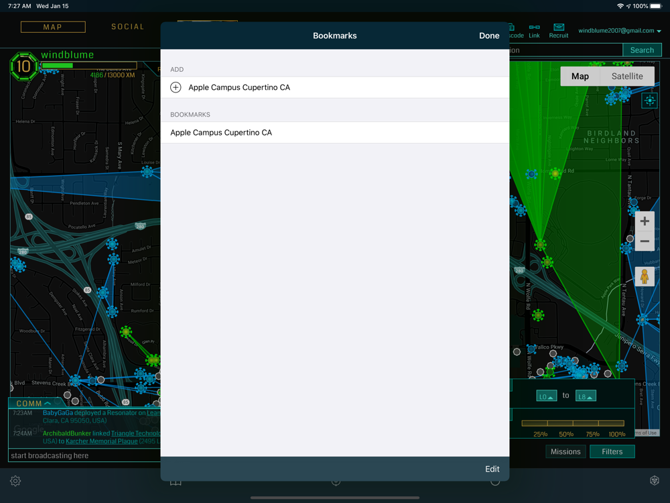Click the Search button
Viewport: 670px width, 503px height.
(642, 50)
